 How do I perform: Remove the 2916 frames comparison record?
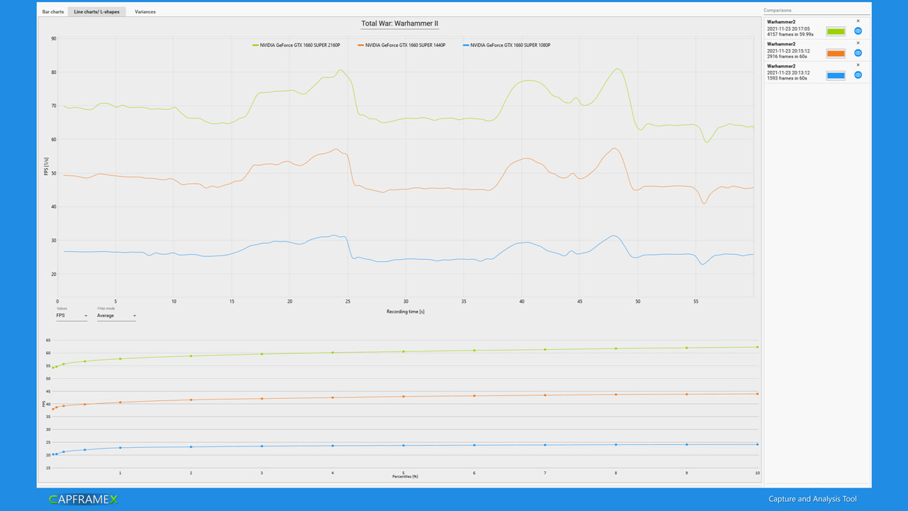coord(858,43)
